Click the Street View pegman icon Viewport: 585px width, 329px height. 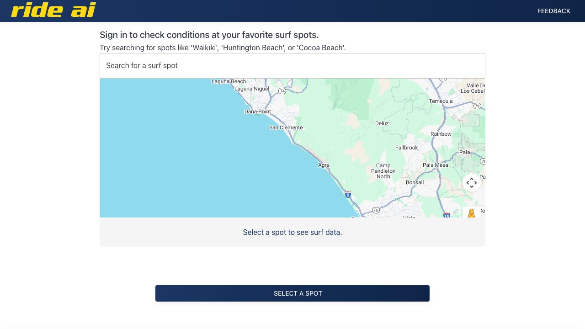coord(471,213)
